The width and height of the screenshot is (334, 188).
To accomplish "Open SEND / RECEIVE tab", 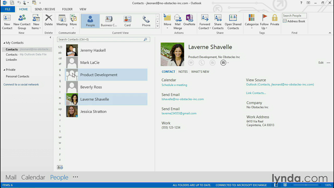I will 45,9.
